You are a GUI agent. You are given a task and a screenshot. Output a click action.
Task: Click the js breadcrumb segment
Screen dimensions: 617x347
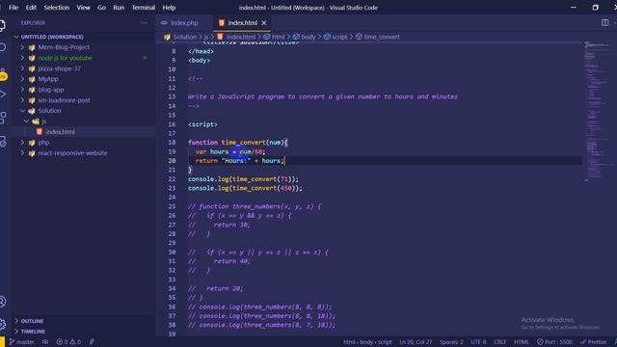coord(205,37)
